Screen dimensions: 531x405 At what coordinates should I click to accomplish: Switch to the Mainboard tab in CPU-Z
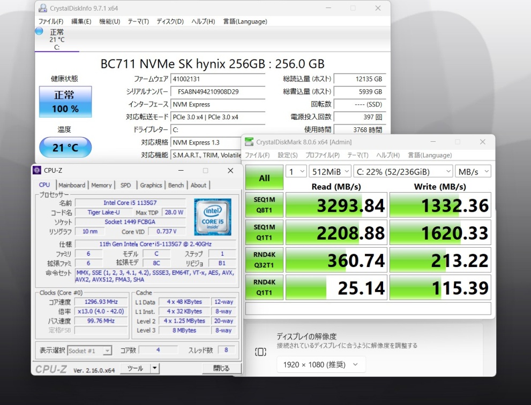click(72, 185)
